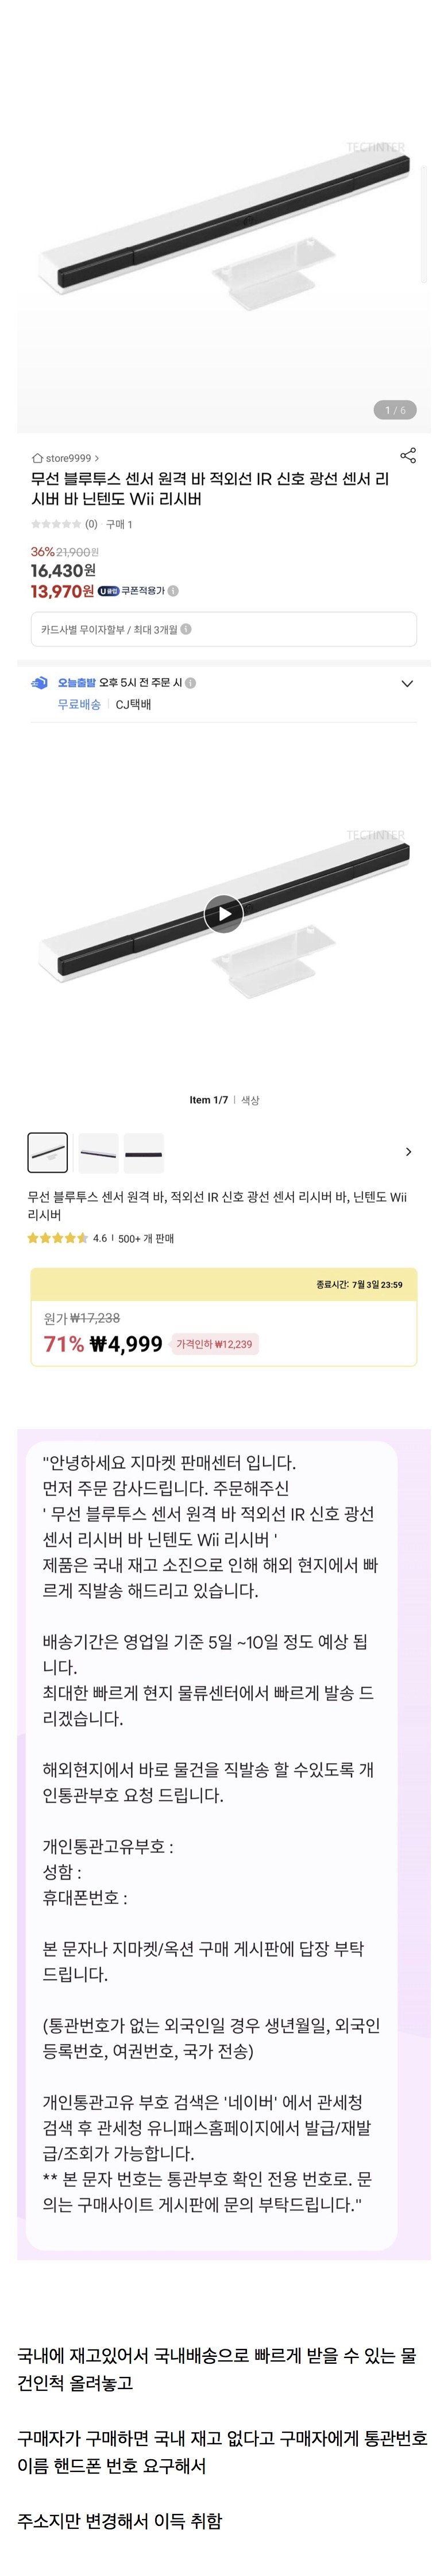The width and height of the screenshot is (448, 2576).
Task: Click info icon next to 최대 3개월
Action: pyautogui.click(x=186, y=629)
